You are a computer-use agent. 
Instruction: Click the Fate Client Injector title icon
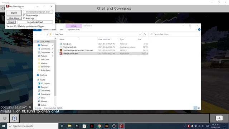[8, 6]
